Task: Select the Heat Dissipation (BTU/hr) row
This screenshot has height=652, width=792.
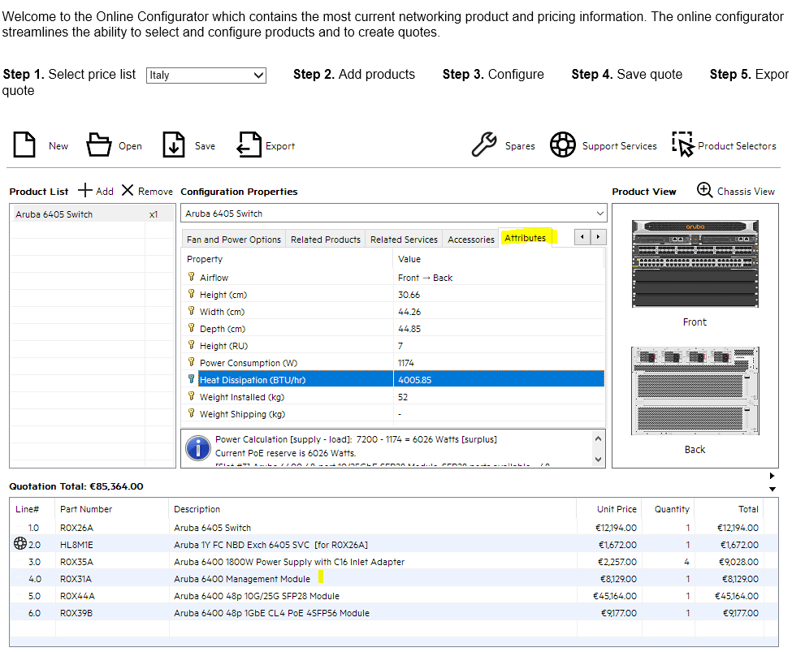Action: [x=393, y=379]
